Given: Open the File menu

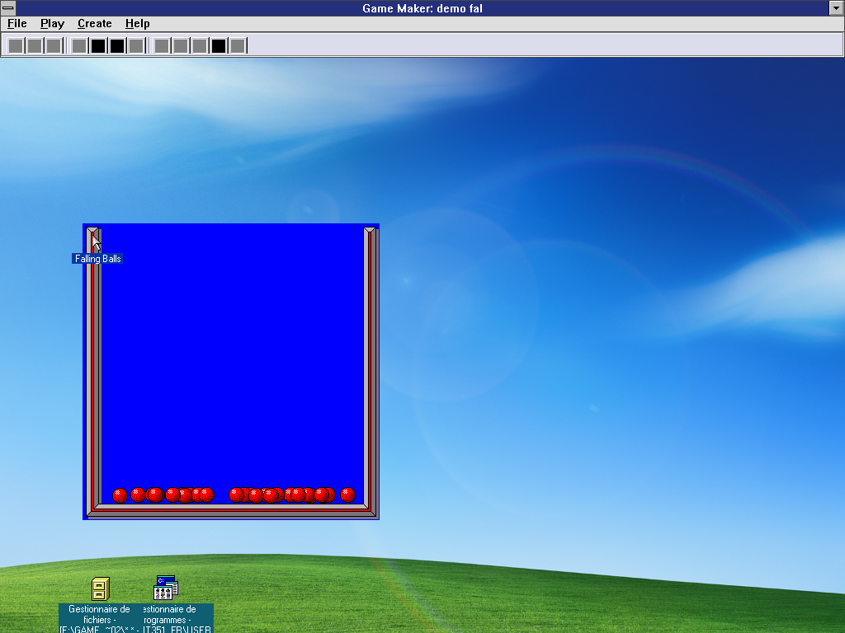Looking at the screenshot, I should click(17, 24).
